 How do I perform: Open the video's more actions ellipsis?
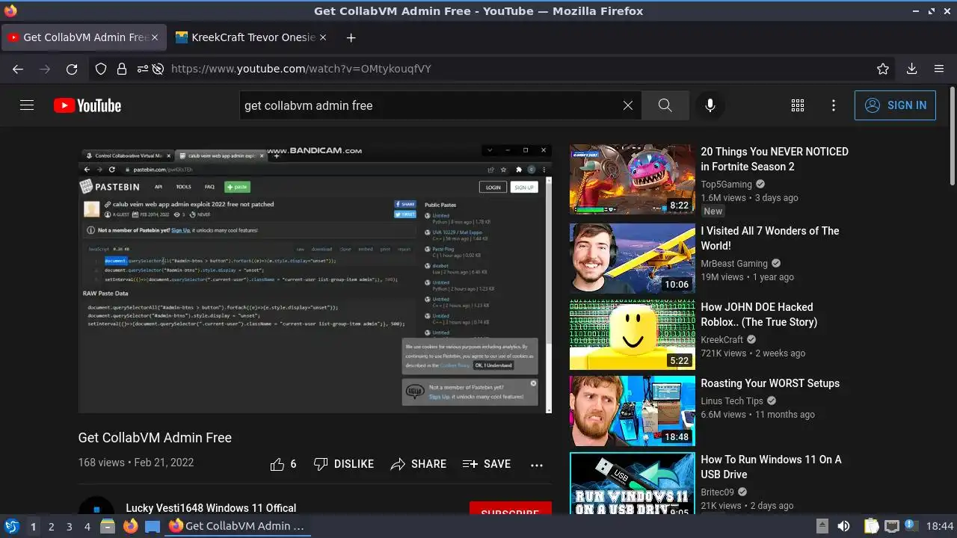click(x=537, y=465)
